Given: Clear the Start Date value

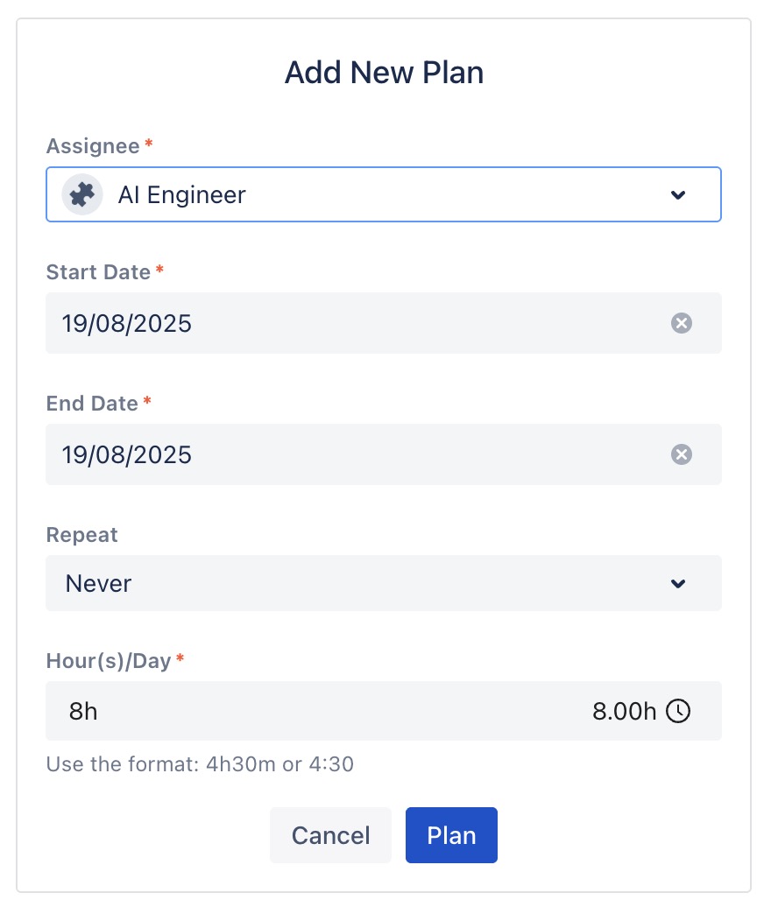Looking at the screenshot, I should 682,323.
